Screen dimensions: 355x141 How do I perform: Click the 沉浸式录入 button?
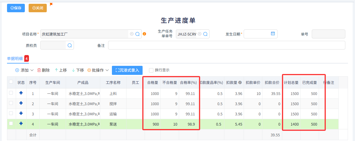coord(127,70)
